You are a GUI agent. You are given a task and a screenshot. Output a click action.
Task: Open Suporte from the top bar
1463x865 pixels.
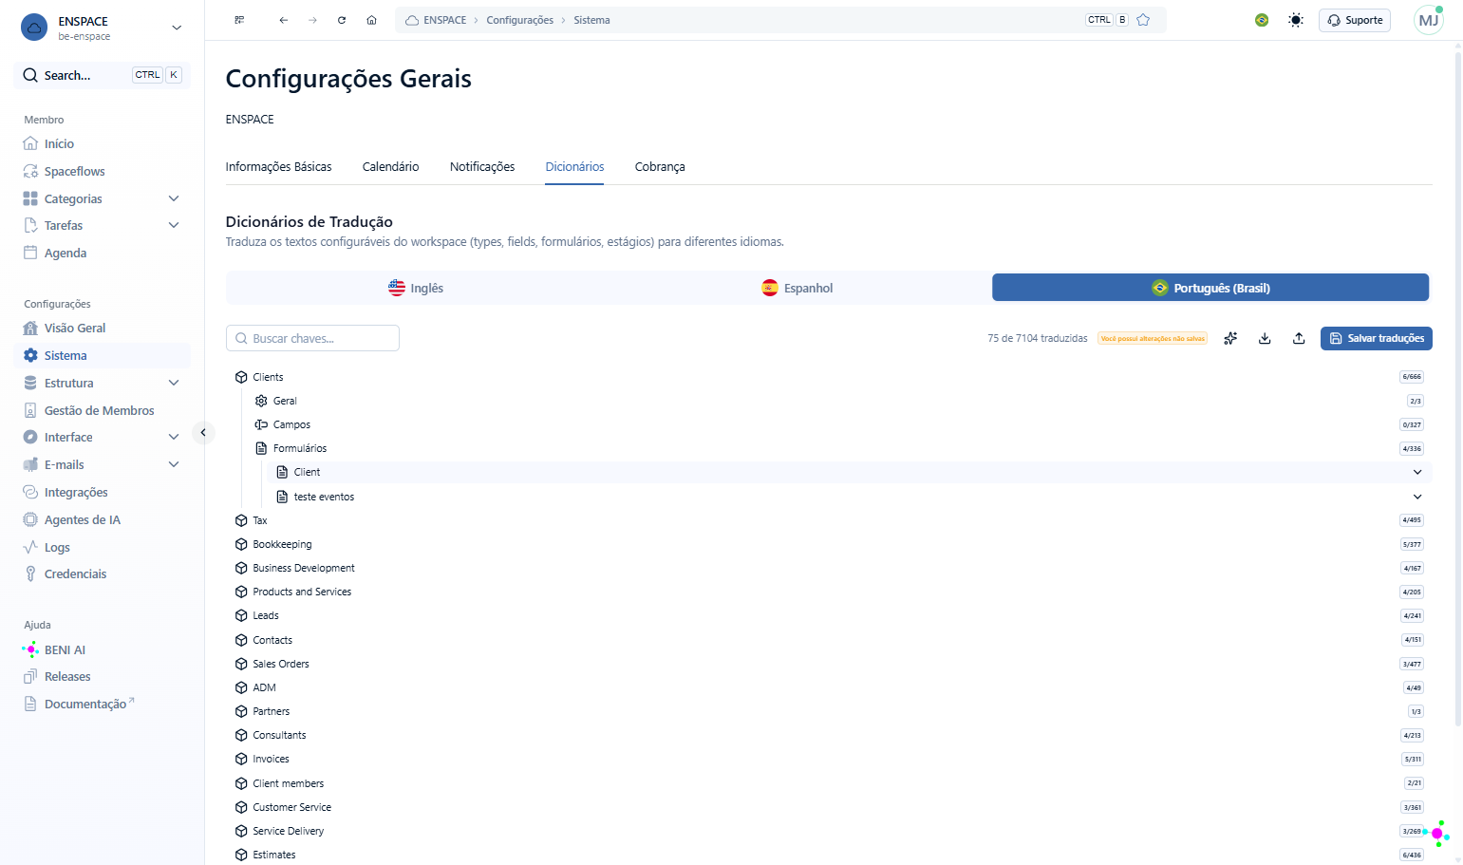1355,20
